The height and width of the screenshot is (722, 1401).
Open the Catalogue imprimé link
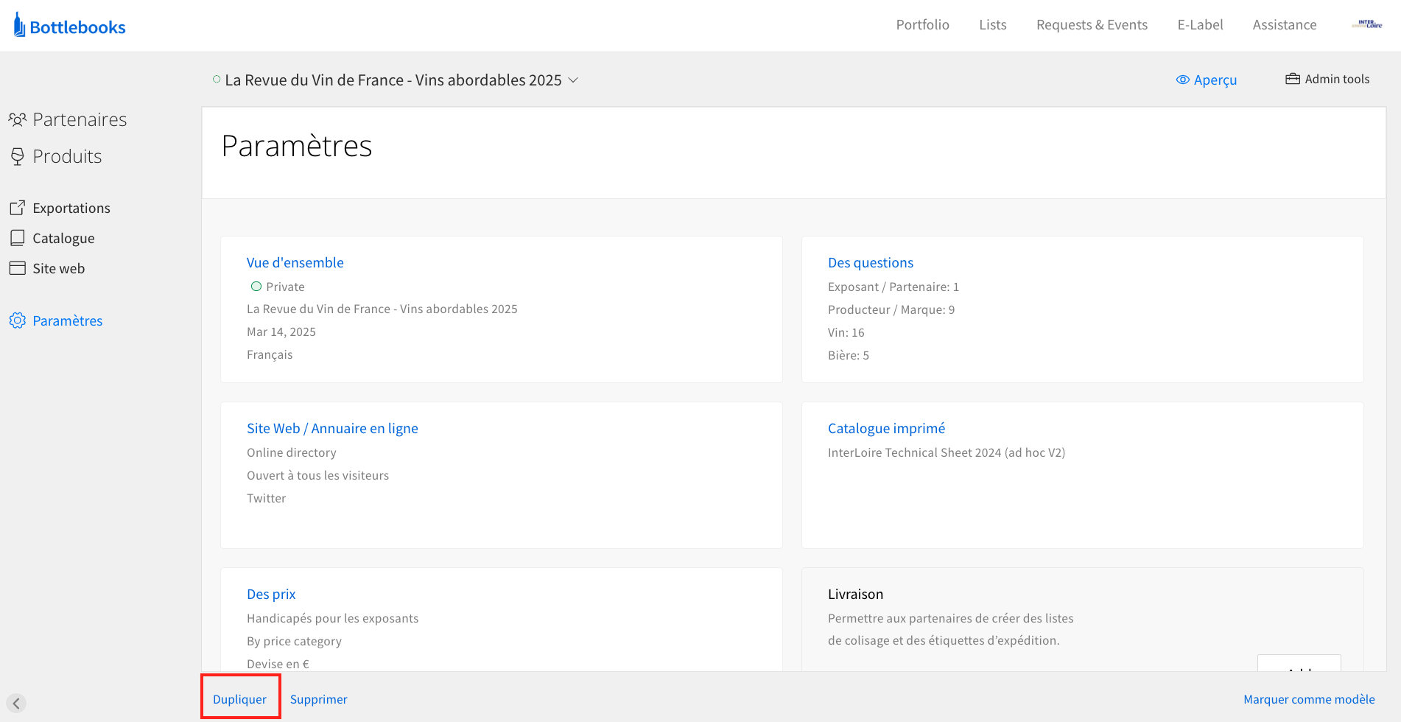[886, 428]
